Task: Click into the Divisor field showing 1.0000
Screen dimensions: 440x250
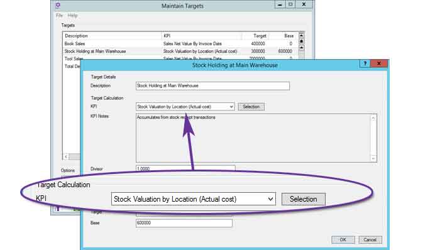Action: [x=185, y=168]
